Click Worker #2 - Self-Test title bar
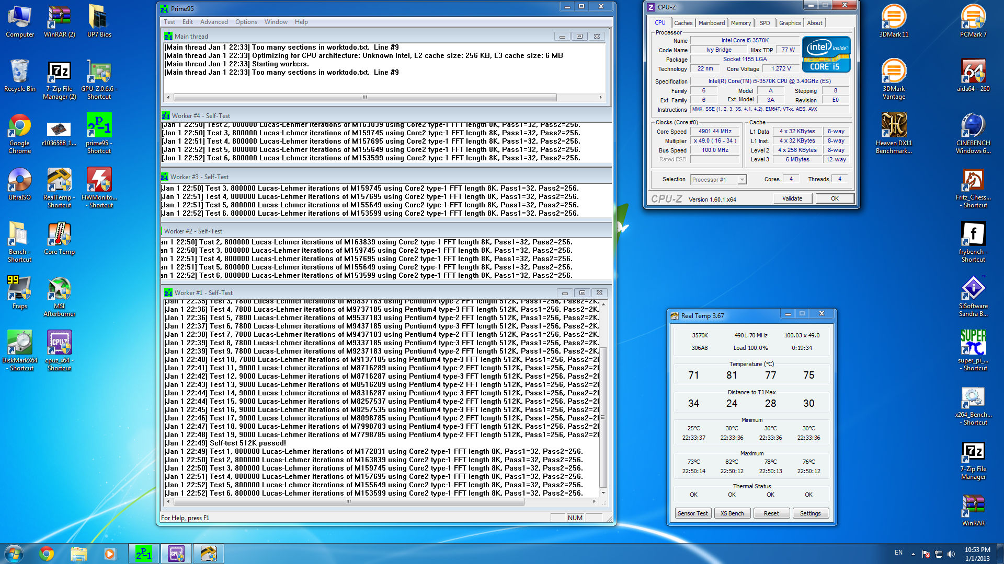Screen dimensions: 1004x564 click(x=386, y=231)
